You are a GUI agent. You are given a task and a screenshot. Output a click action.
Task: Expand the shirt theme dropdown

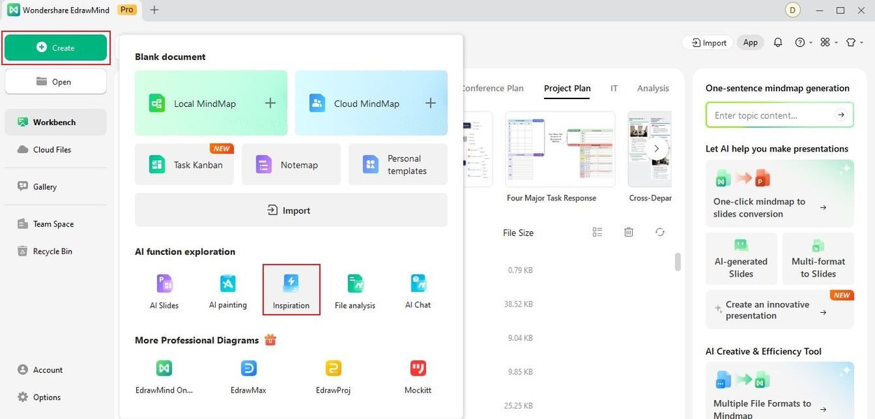click(x=854, y=43)
